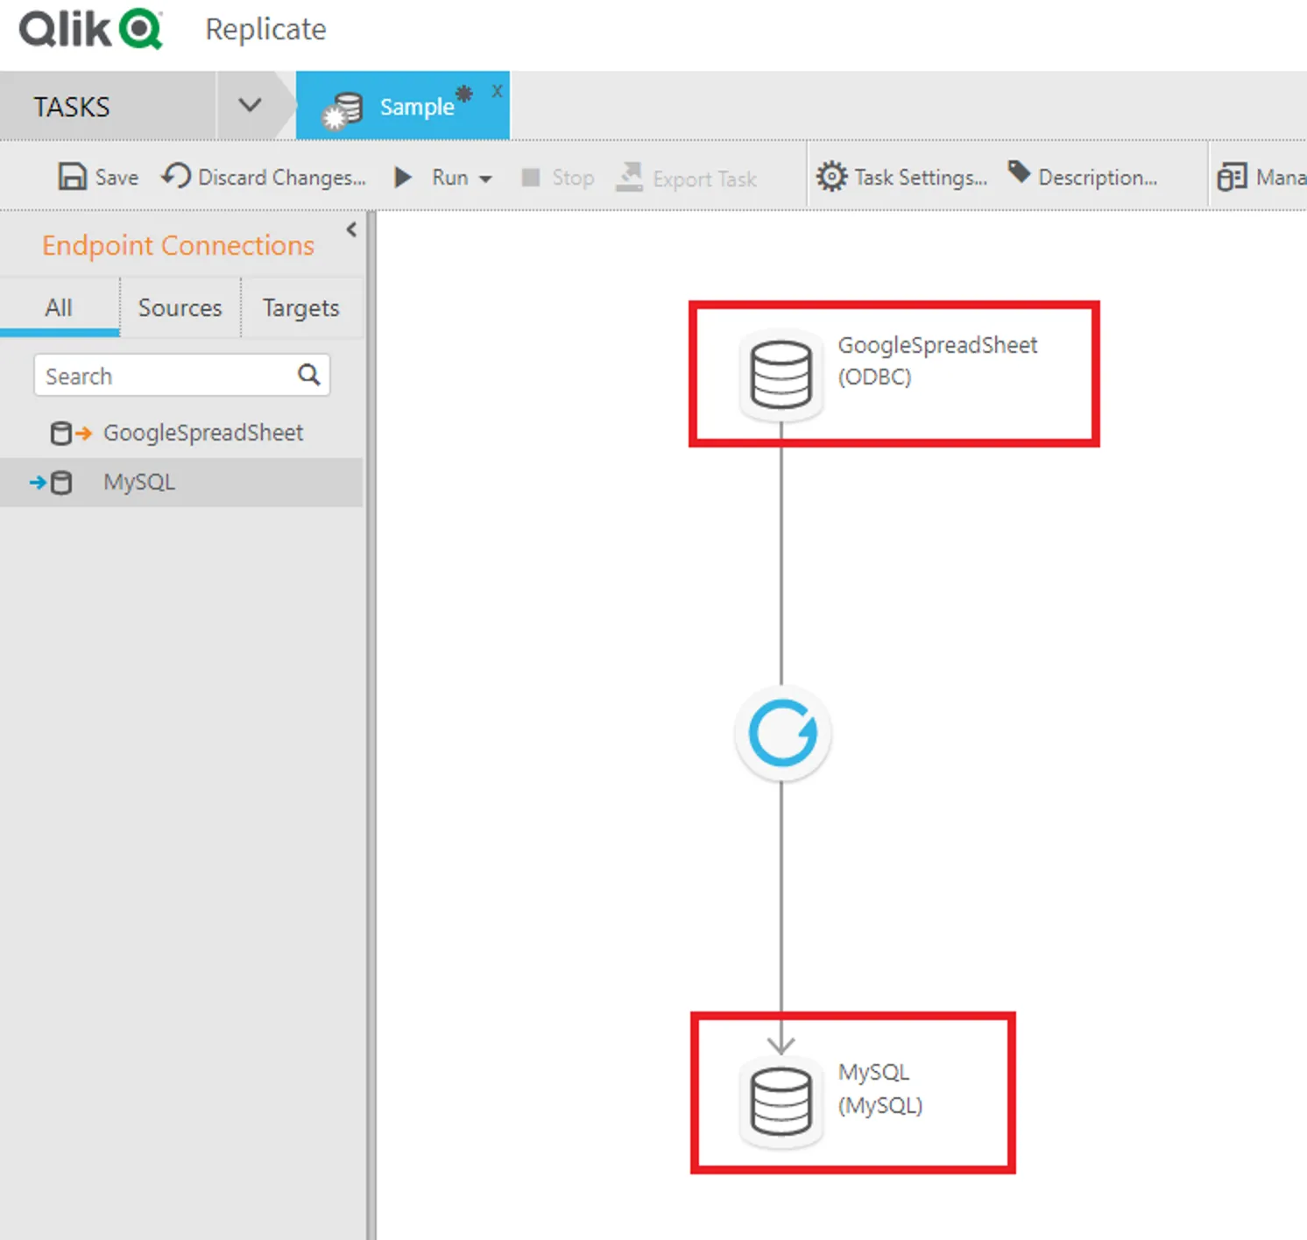This screenshot has height=1240, width=1307.
Task: Switch to the Targets tab
Action: pyautogui.click(x=300, y=308)
